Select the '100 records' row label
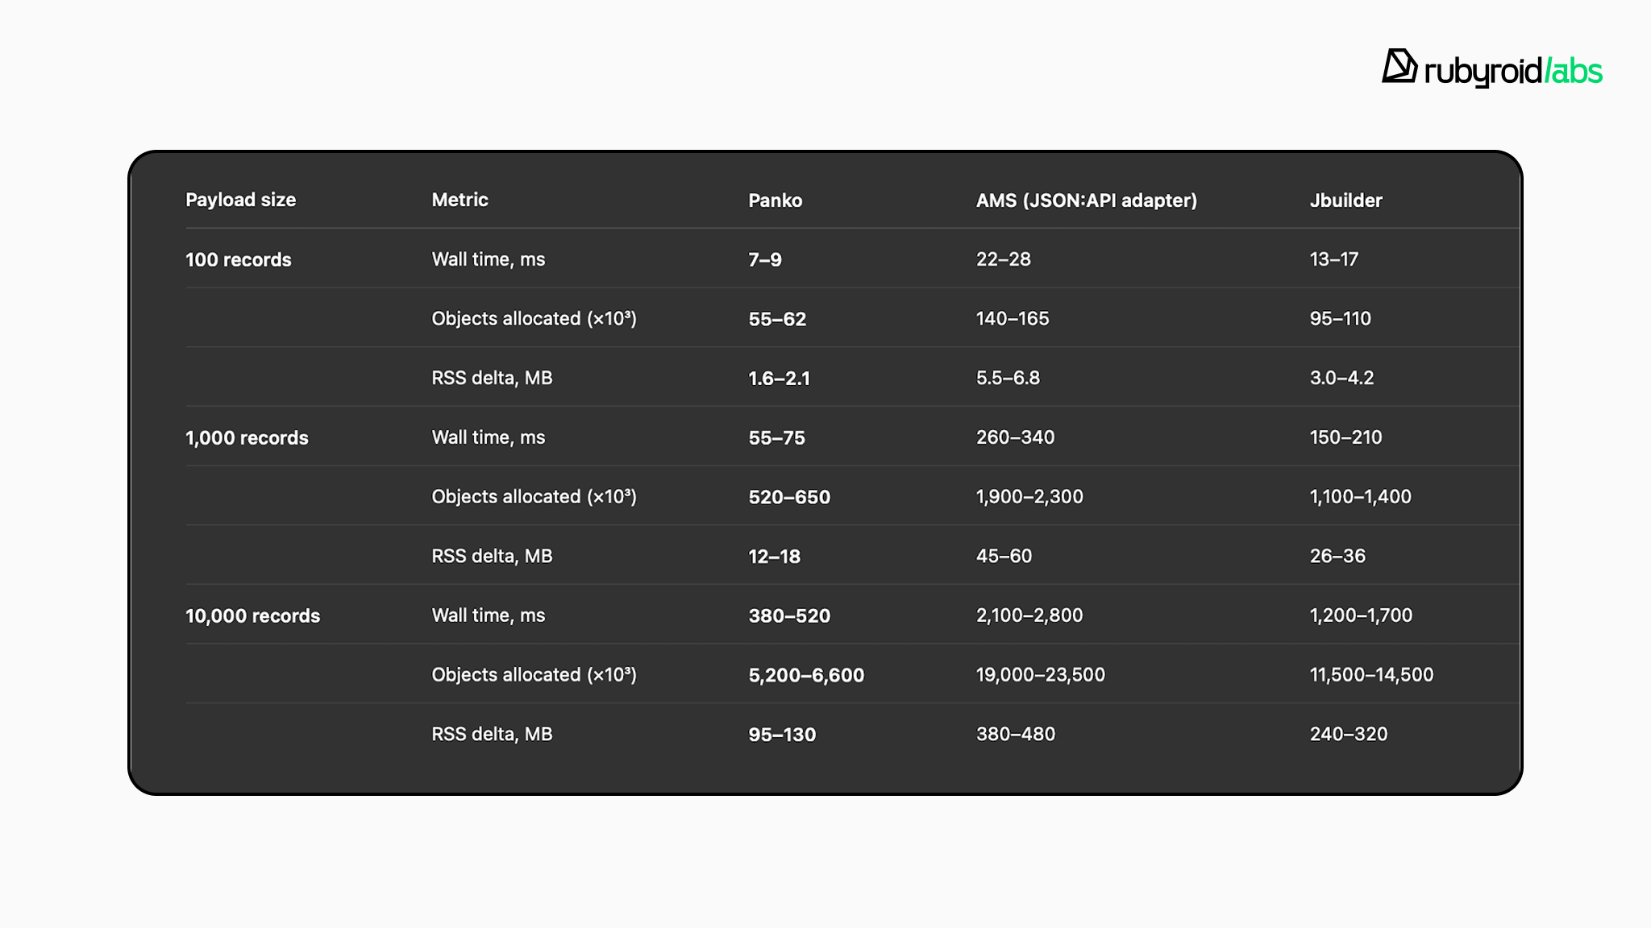Image resolution: width=1651 pixels, height=928 pixels. (x=238, y=259)
